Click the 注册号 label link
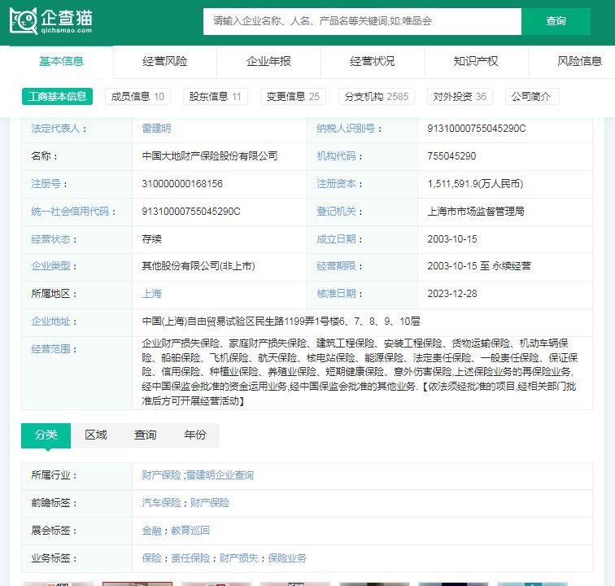The width and height of the screenshot is (615, 586). point(46,184)
